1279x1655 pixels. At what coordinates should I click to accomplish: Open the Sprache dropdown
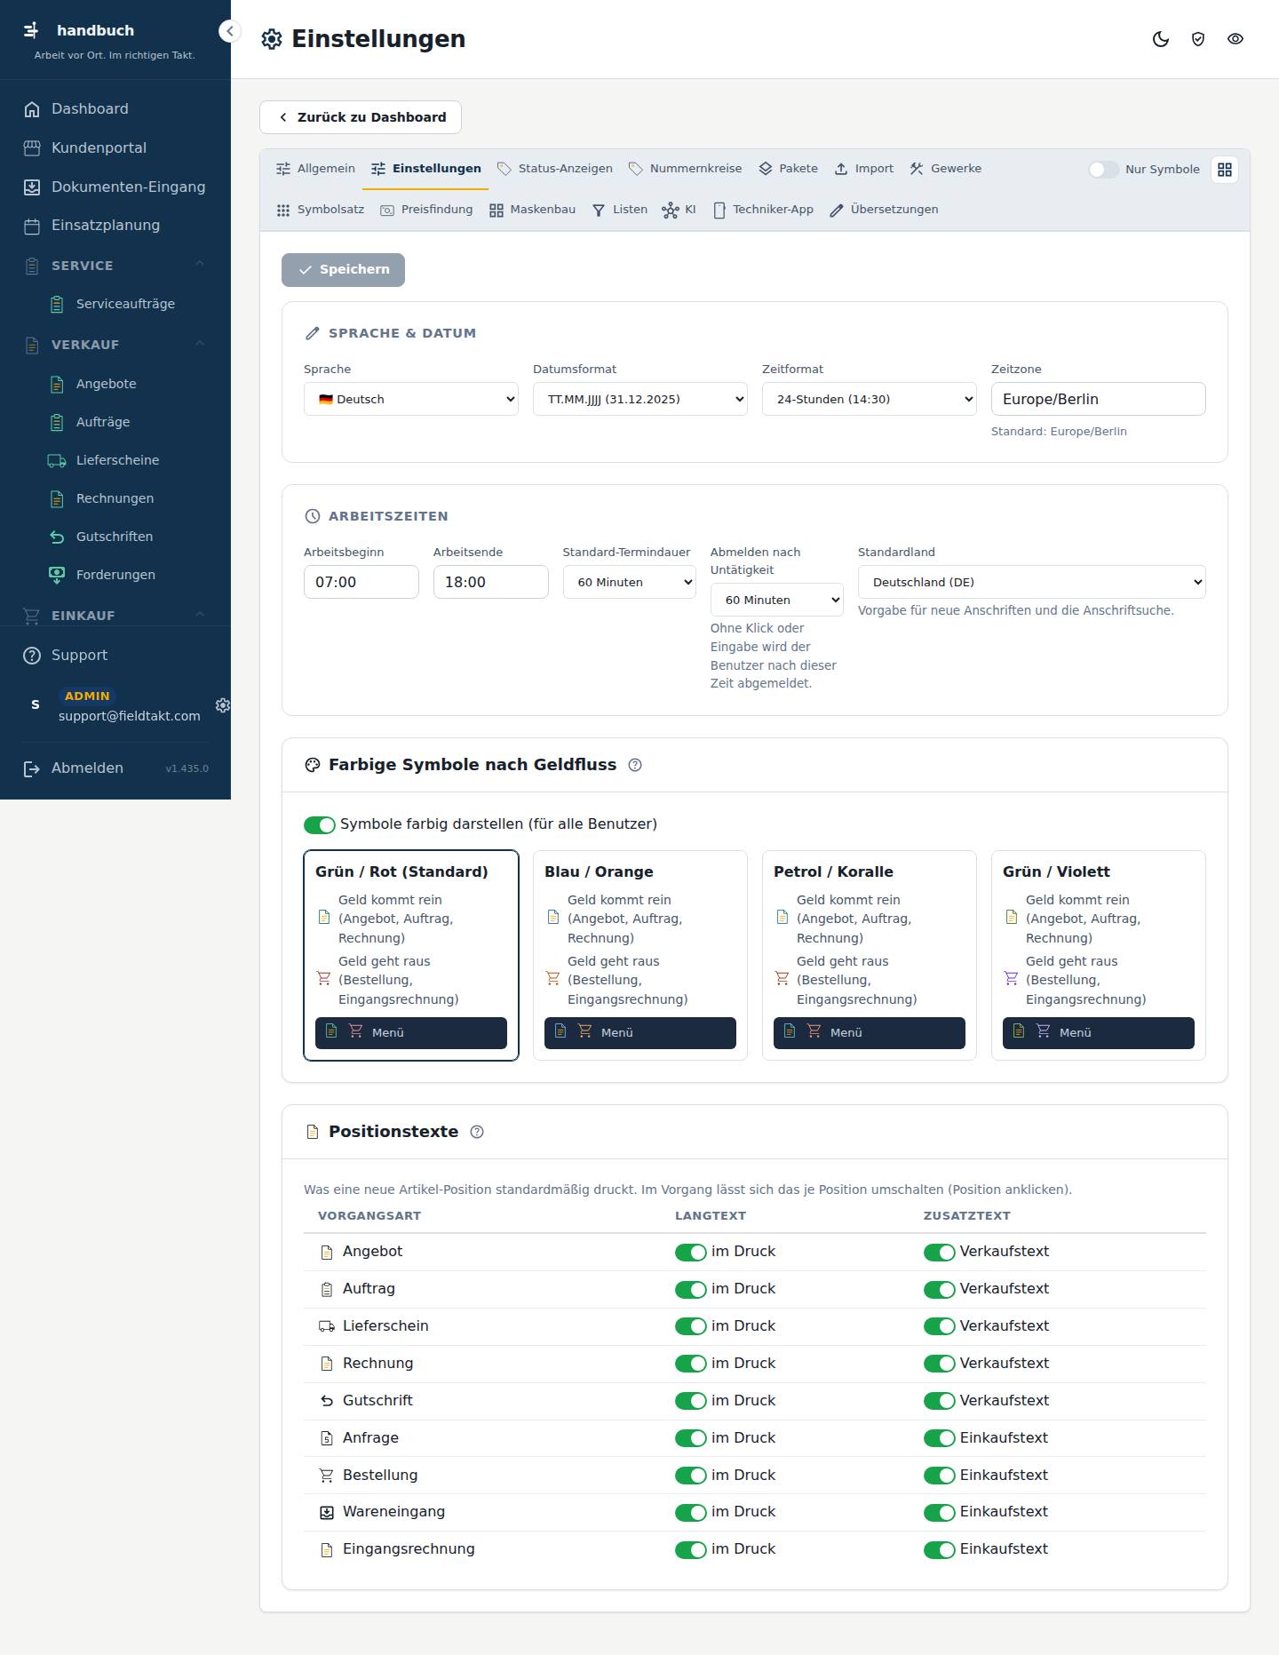tap(411, 399)
